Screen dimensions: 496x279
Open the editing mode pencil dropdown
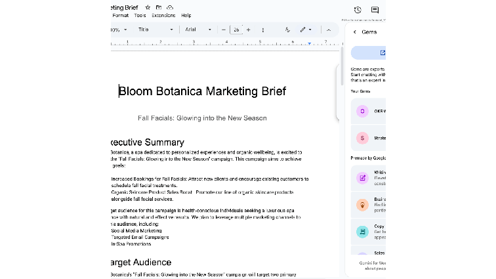(x=306, y=30)
